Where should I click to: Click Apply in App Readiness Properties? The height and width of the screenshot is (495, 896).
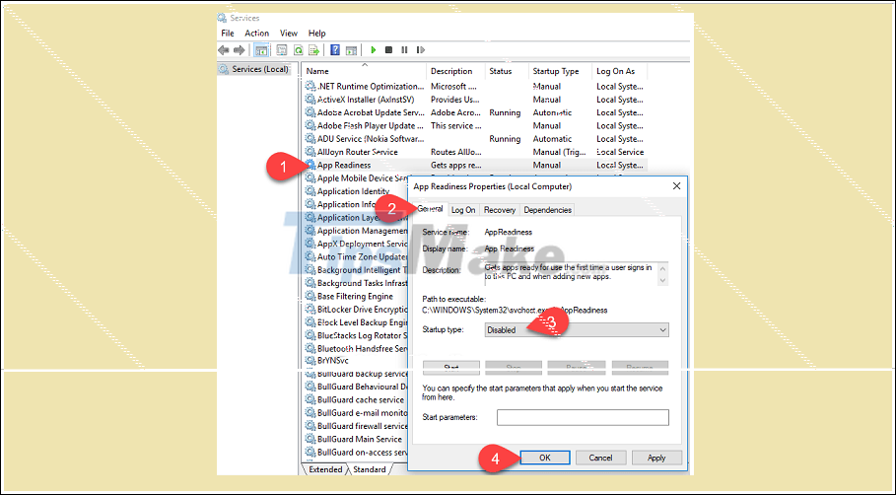(656, 458)
